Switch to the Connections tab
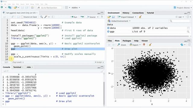This screenshot has width=193, height=108. point(138,13)
